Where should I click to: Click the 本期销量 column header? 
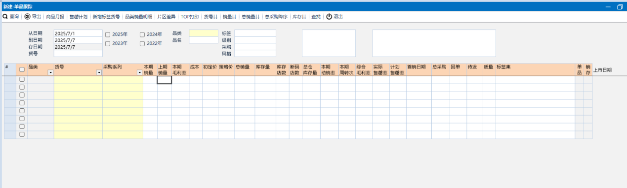point(150,69)
